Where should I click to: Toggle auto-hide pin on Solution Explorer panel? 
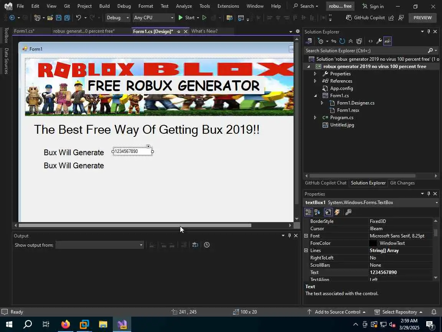(x=429, y=32)
